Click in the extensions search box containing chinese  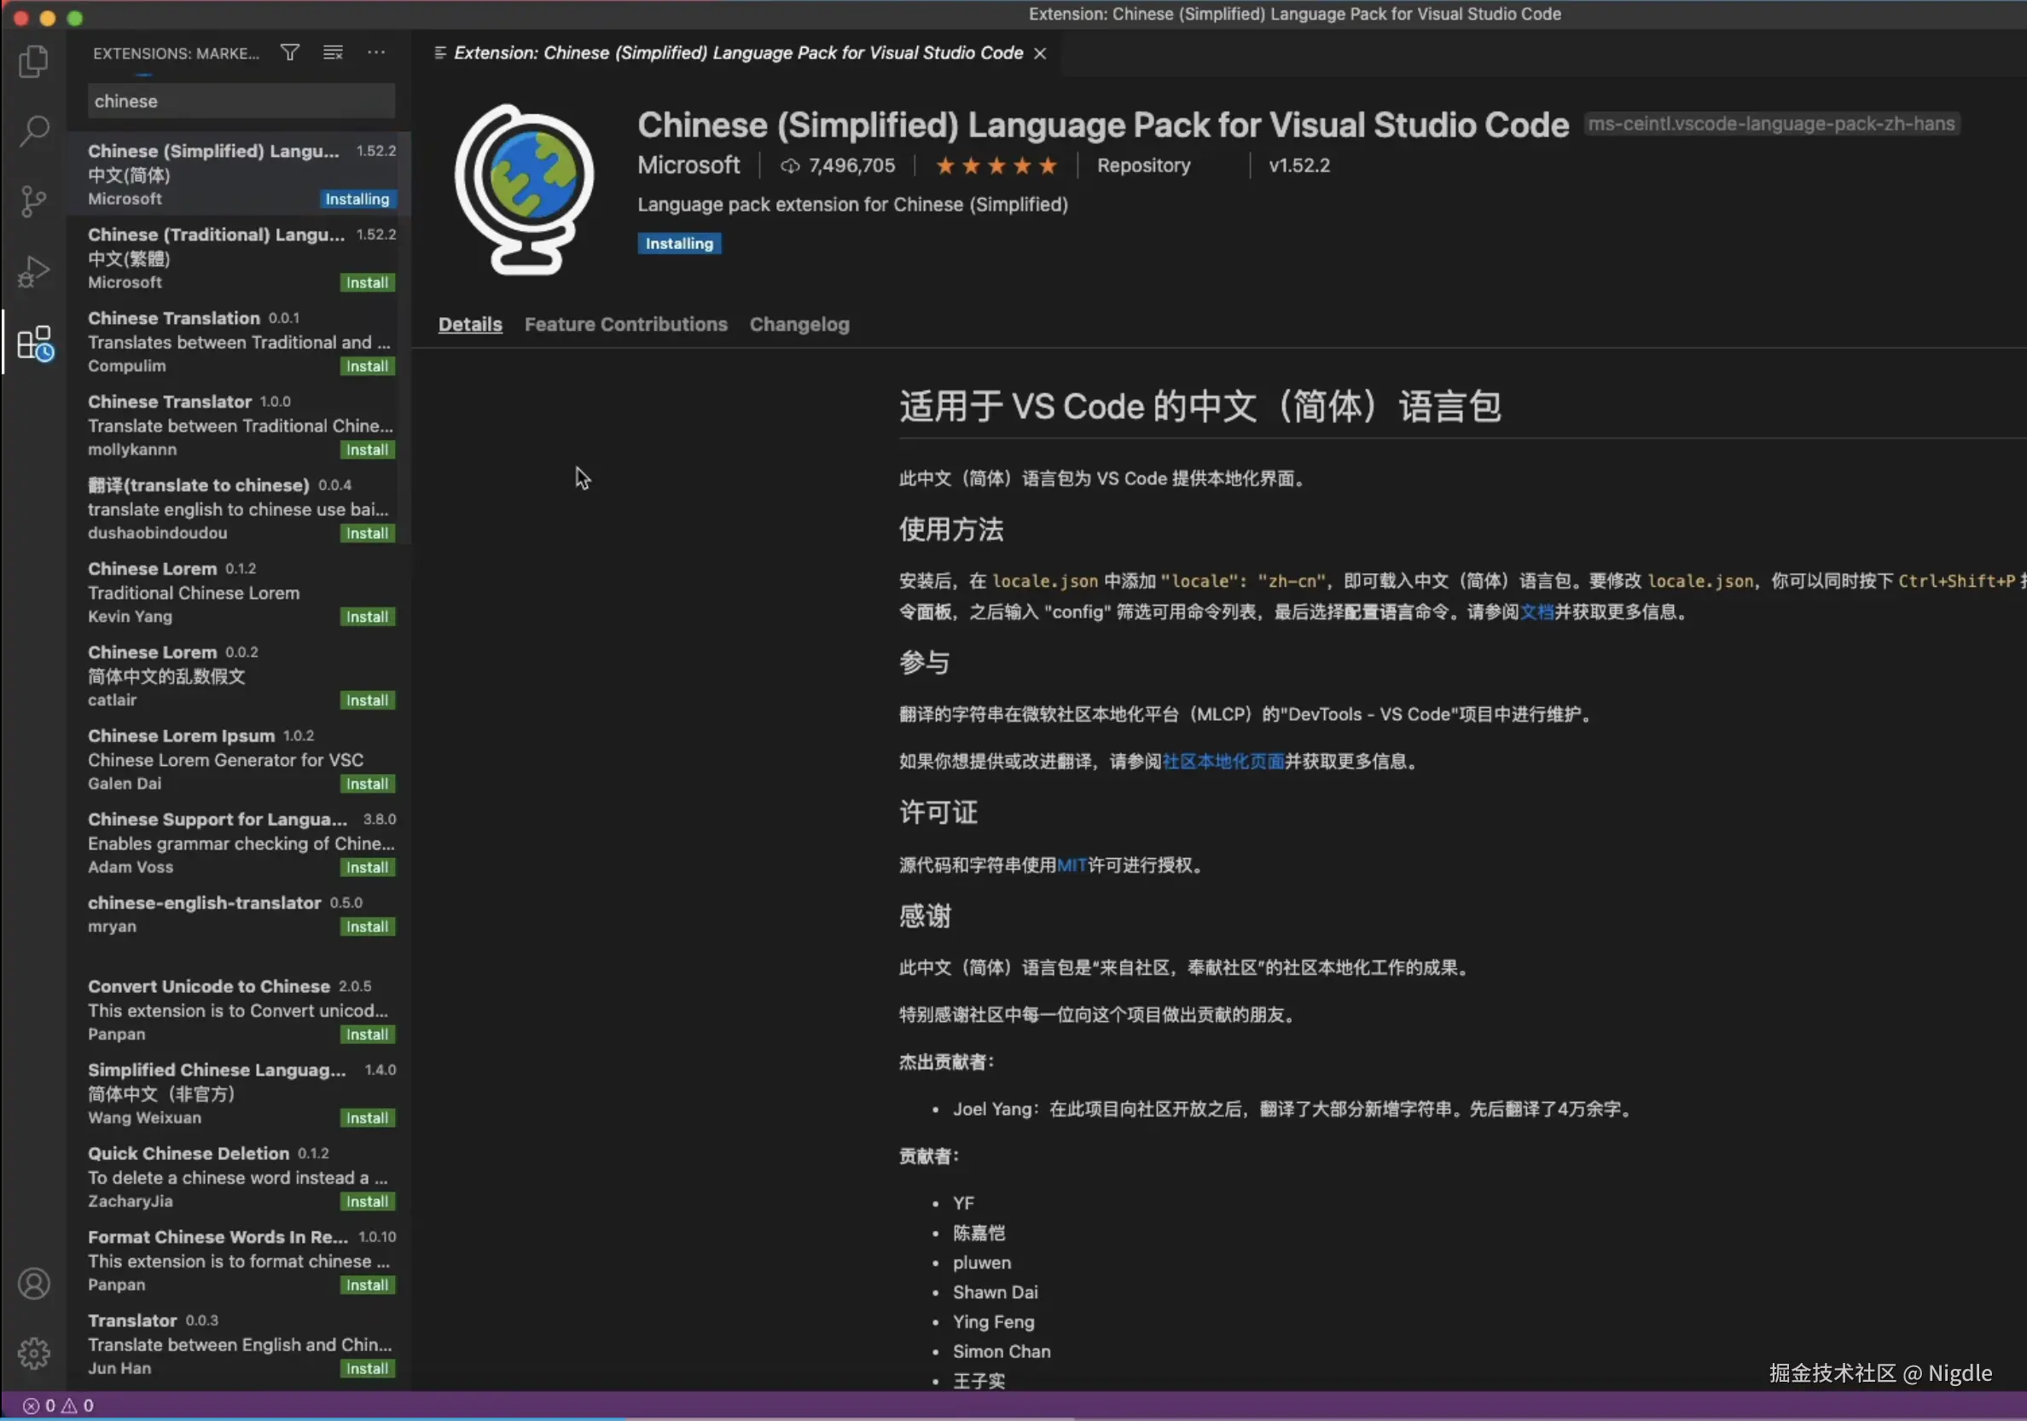tap(241, 101)
